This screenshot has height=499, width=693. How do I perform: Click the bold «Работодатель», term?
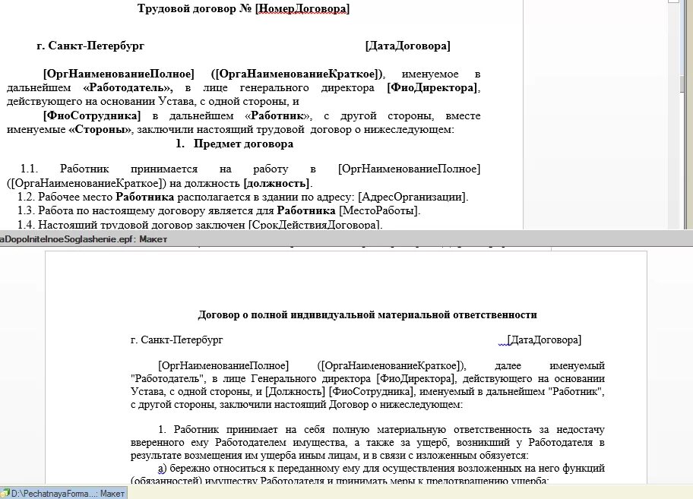click(x=128, y=87)
